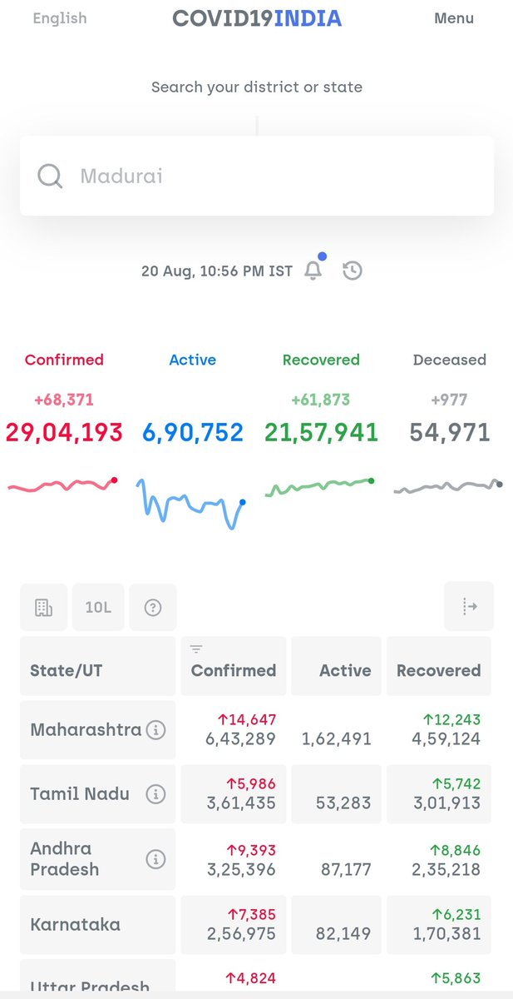Click Andhra Pradesh recovered 2,35,218
This screenshot has height=999, width=513.
445,869
